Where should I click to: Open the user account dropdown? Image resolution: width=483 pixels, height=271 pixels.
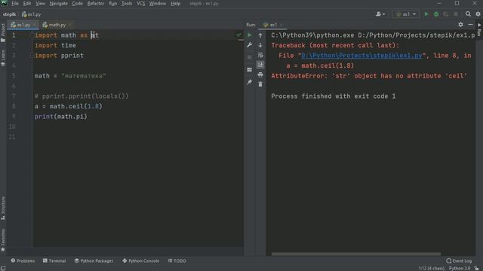coord(380,14)
